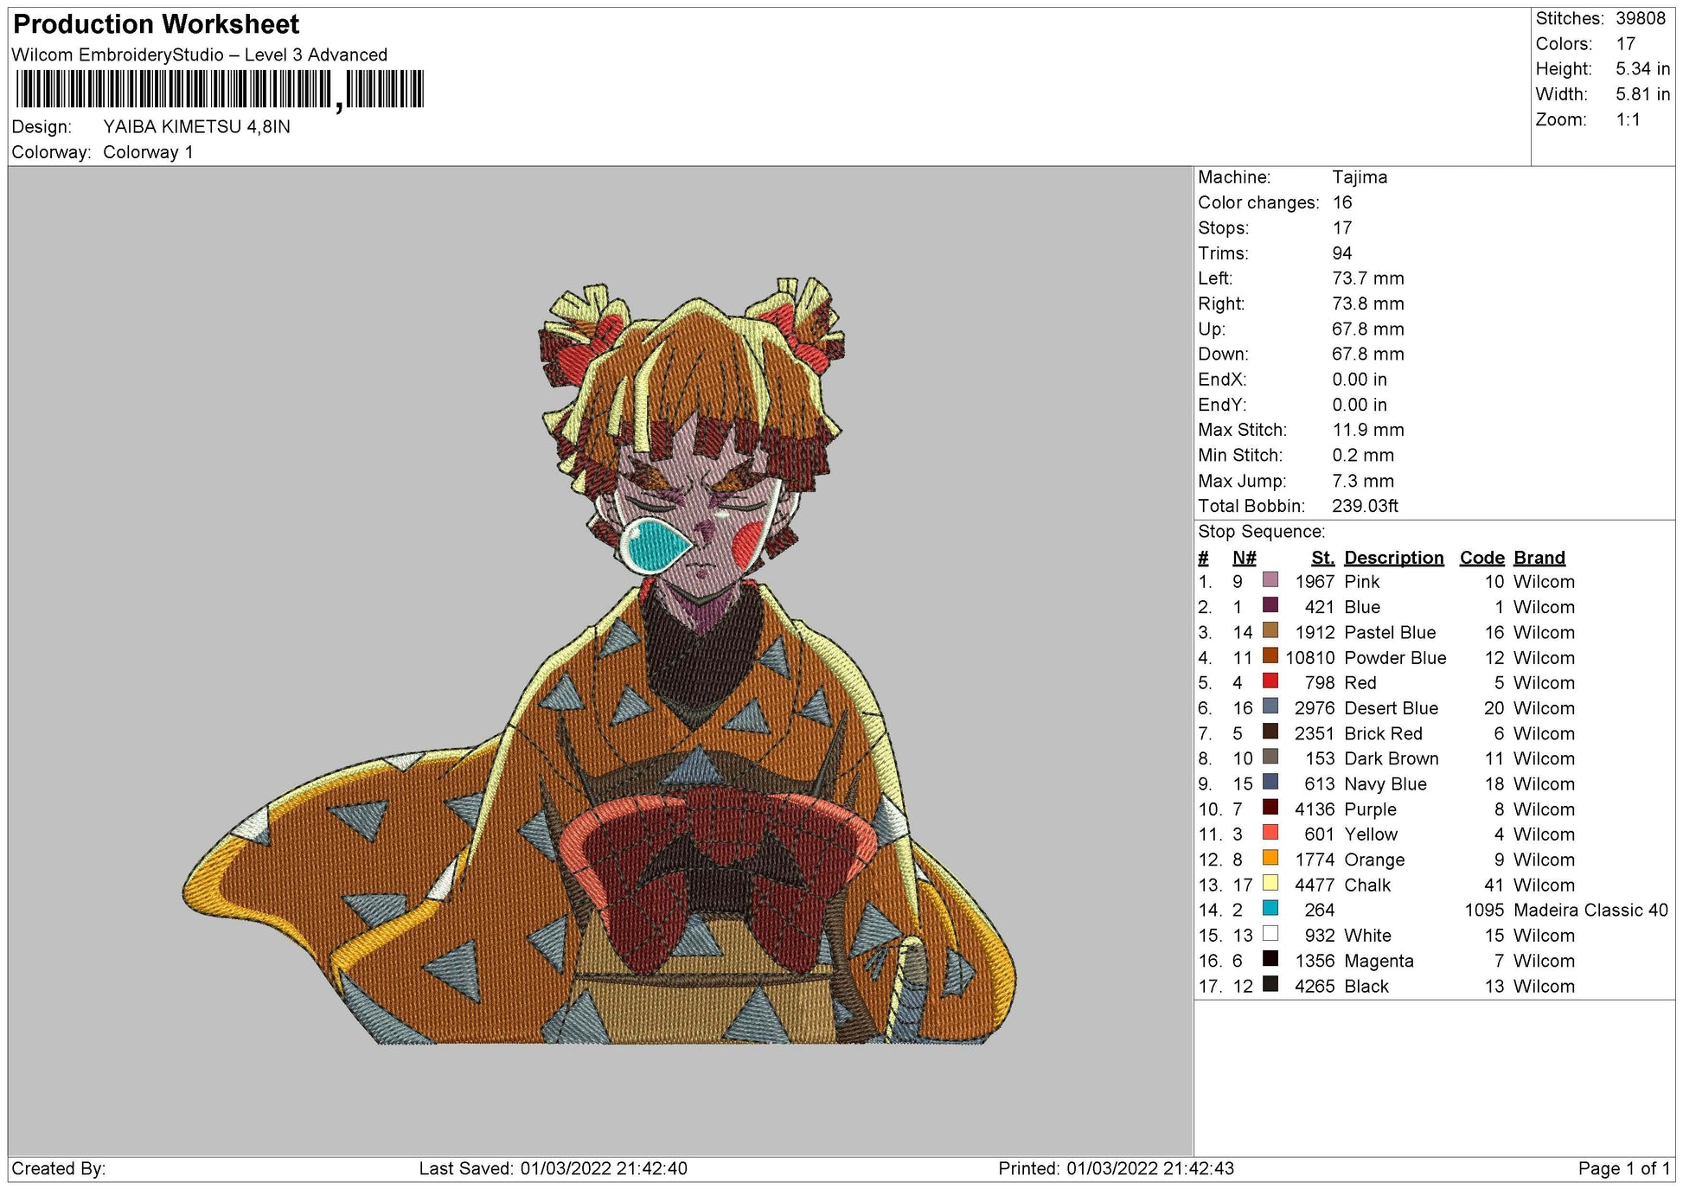Screen dimensions: 1683x1189
Task: Click the Description column header
Action: point(1393,558)
